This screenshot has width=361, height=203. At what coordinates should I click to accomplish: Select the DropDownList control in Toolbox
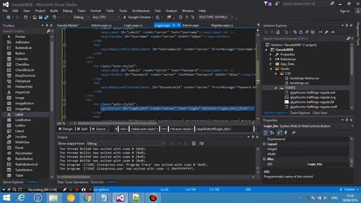tap(25, 76)
